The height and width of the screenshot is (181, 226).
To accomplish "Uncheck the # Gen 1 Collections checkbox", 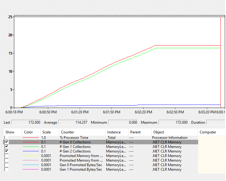I will (x=6, y=146).
